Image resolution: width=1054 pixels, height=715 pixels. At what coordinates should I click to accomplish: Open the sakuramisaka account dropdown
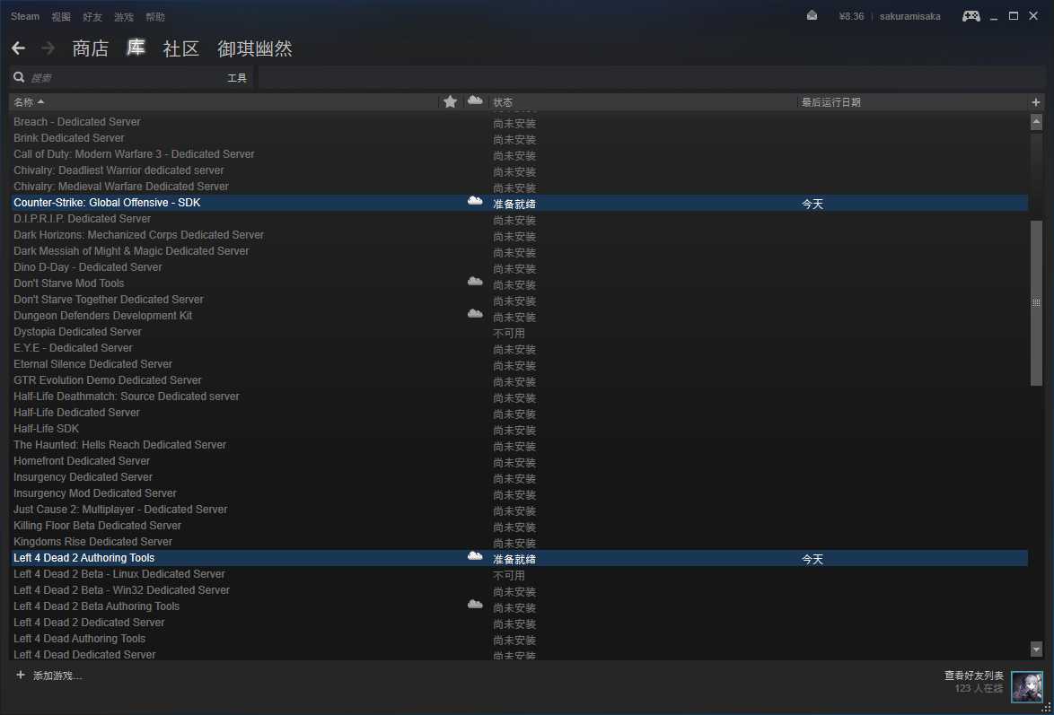tap(910, 16)
